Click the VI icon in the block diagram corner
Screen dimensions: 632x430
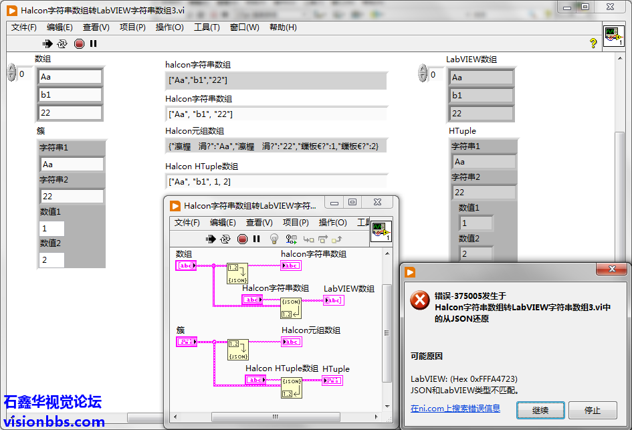381,231
